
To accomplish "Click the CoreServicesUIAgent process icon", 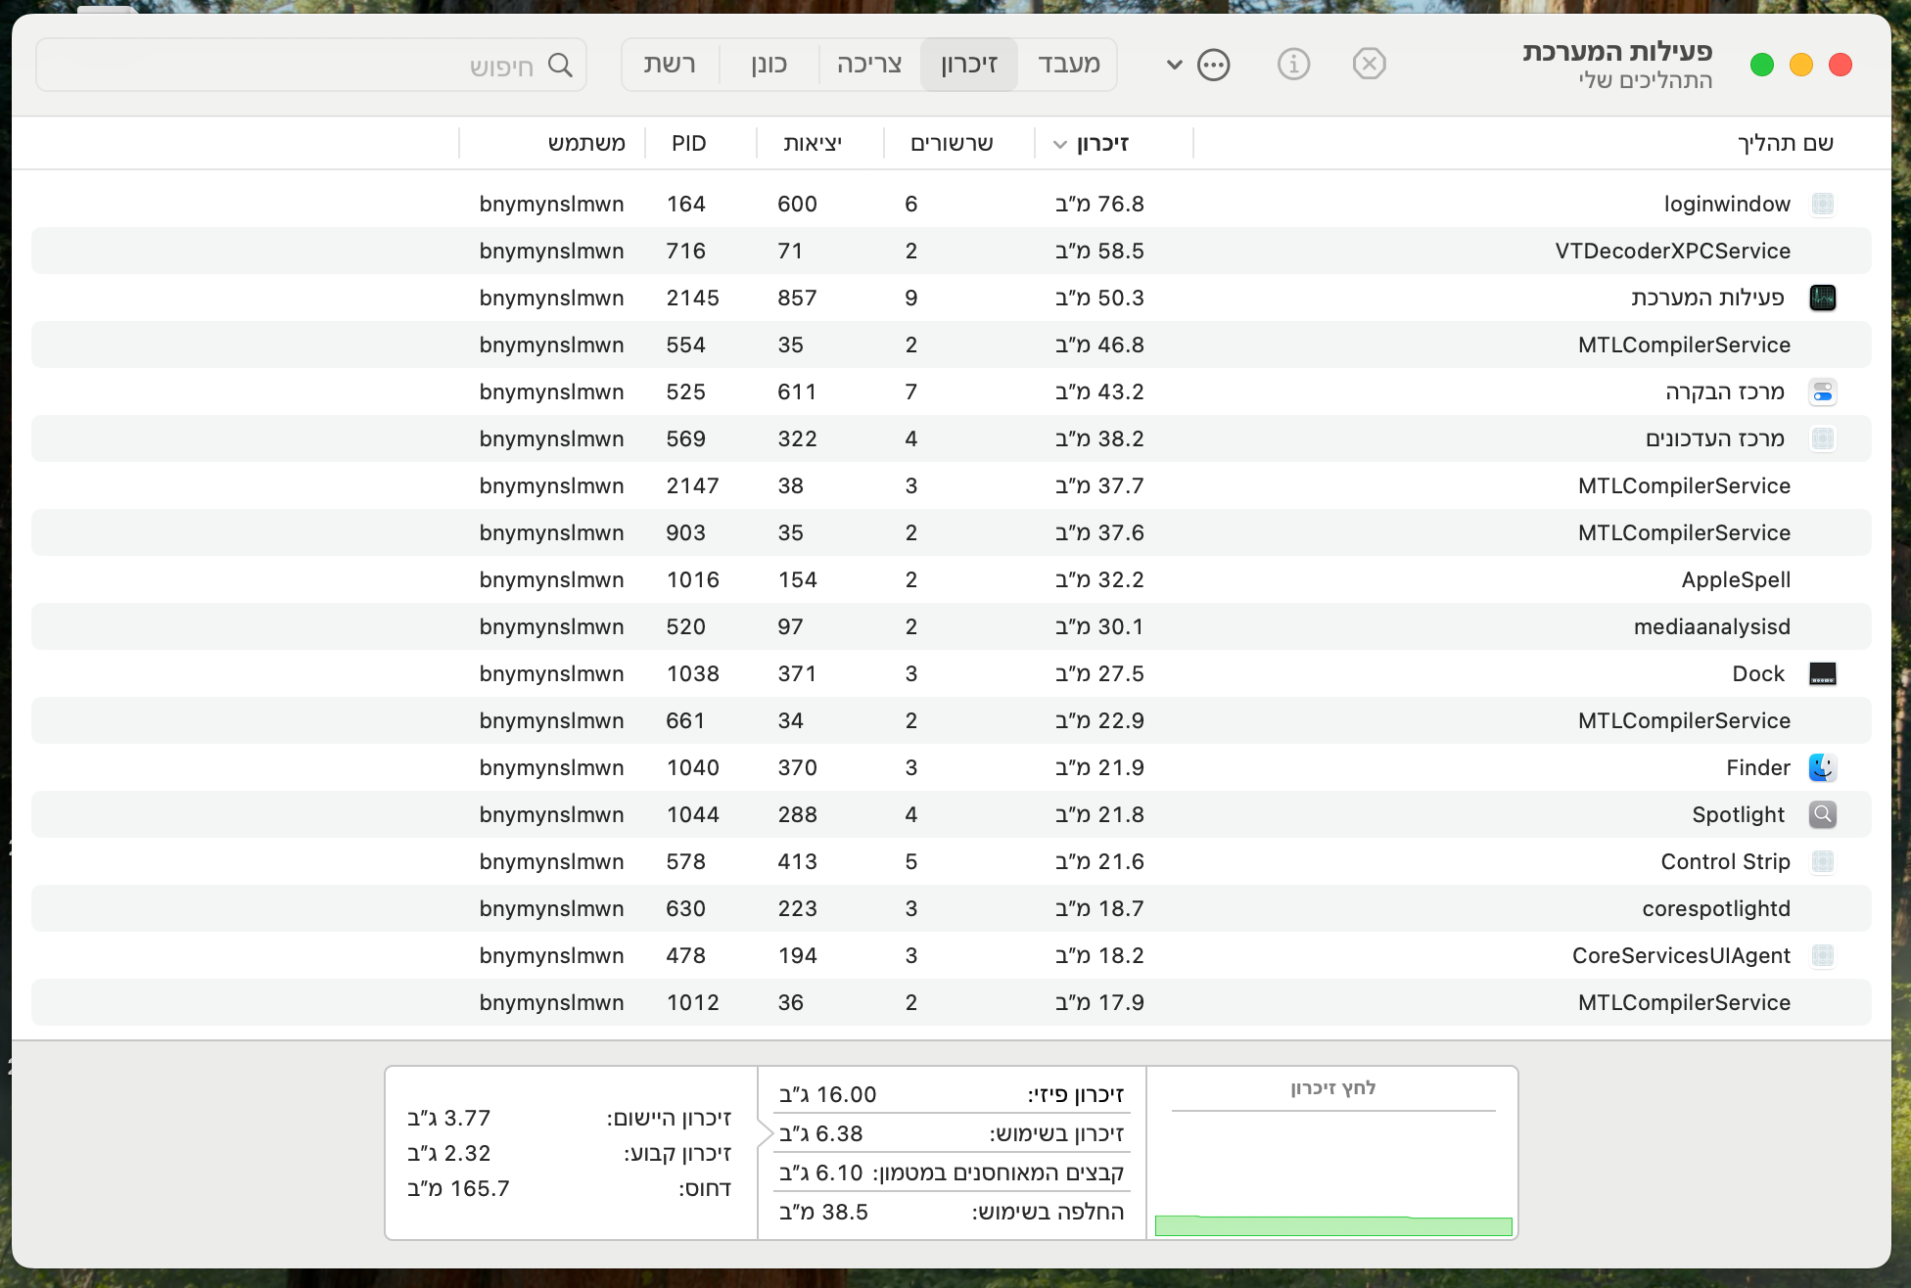I will [1822, 955].
